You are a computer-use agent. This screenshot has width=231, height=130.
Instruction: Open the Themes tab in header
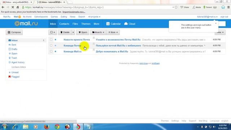(x=86, y=24)
